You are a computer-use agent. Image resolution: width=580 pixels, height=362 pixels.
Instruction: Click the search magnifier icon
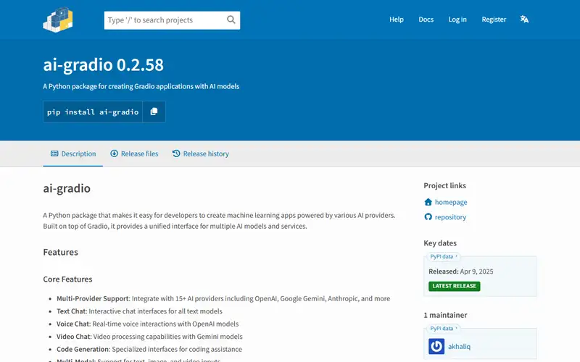[x=231, y=20]
